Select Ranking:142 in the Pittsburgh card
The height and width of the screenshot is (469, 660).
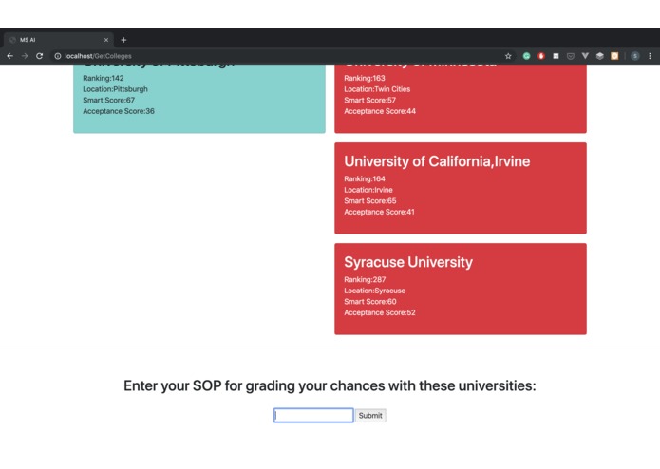(x=104, y=78)
